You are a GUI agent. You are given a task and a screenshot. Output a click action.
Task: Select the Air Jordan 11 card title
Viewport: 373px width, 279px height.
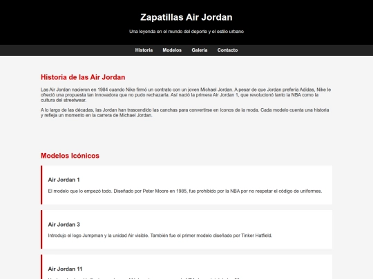pos(65,269)
